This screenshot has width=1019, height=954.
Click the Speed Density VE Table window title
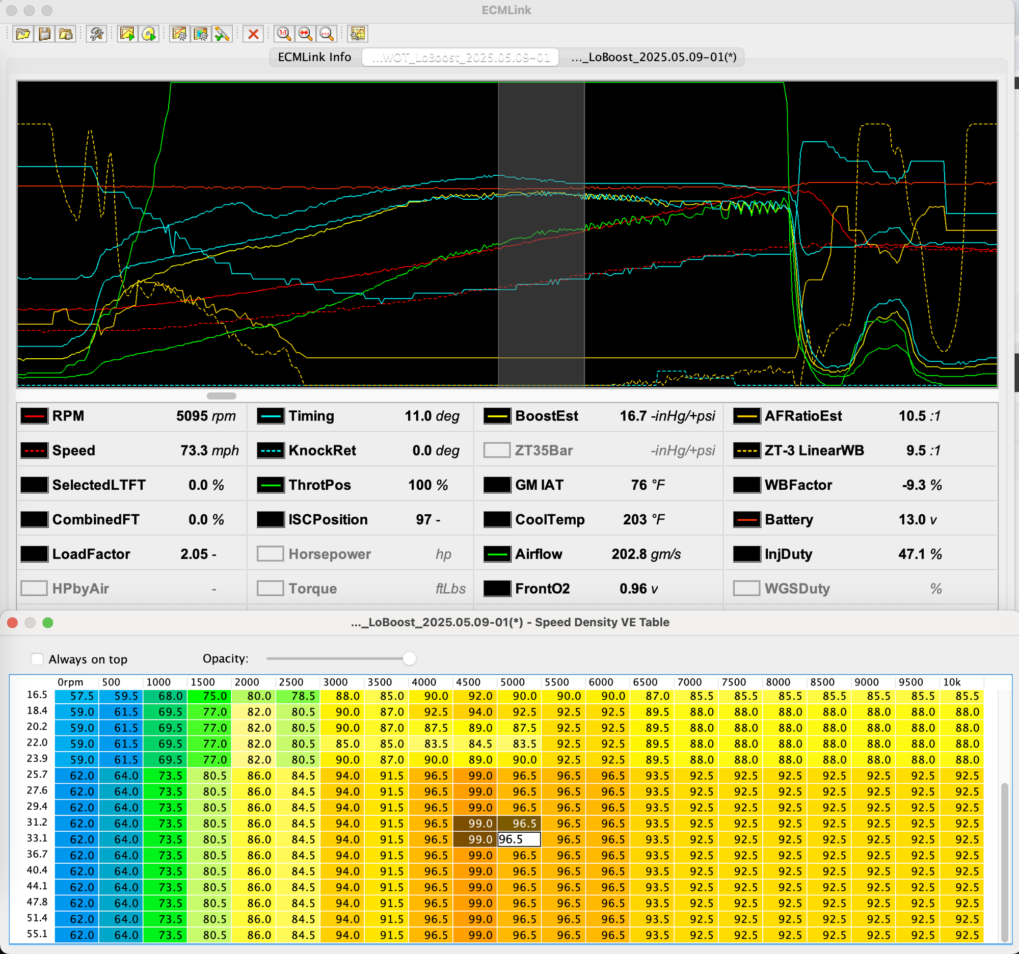click(x=510, y=622)
